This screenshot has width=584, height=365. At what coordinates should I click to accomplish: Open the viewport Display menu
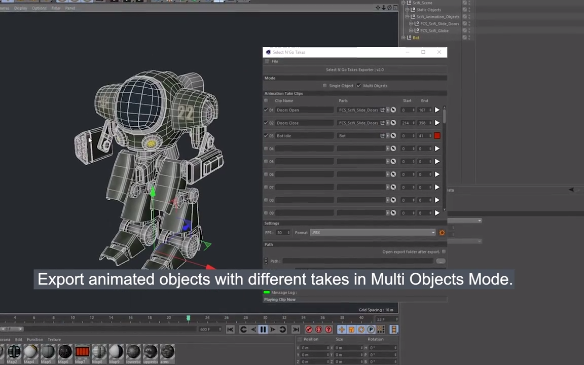[20, 8]
